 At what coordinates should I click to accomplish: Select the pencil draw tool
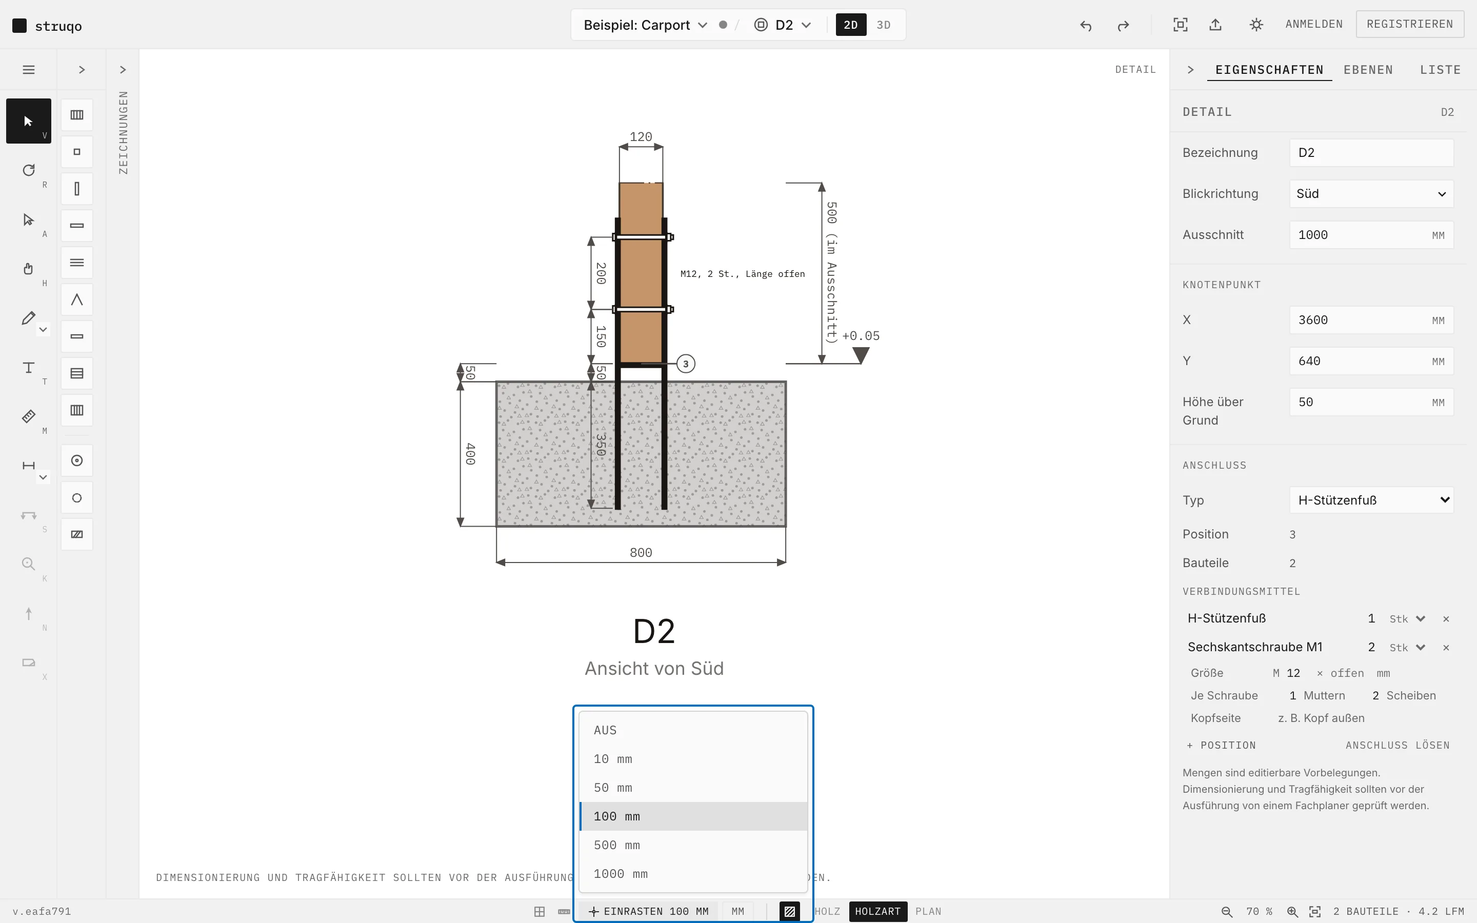click(x=28, y=318)
